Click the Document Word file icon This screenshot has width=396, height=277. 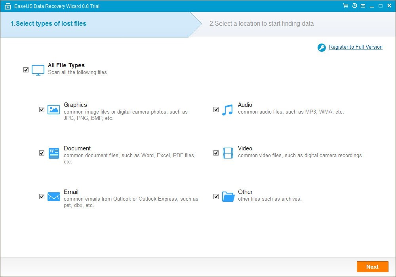click(53, 153)
